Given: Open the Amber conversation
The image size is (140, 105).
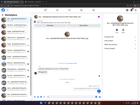Looking at the screenshot, I should pyautogui.click(x=15, y=58).
